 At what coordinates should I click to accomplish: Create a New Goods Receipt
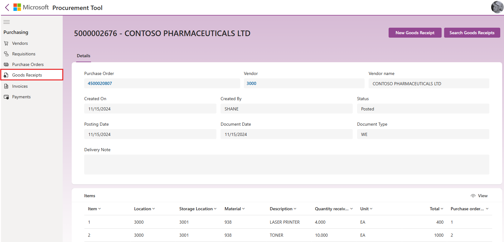(x=415, y=33)
